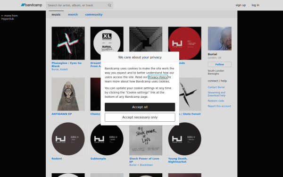Open Shock Power of Love EP title link
This screenshot has height=177, width=283.
(144, 160)
